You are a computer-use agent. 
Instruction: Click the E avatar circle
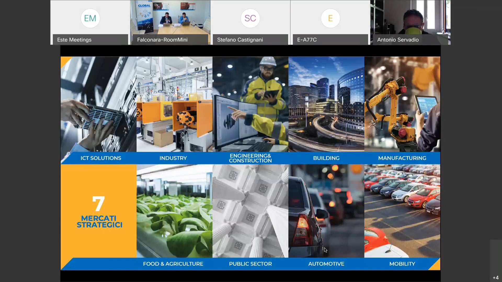click(x=330, y=18)
